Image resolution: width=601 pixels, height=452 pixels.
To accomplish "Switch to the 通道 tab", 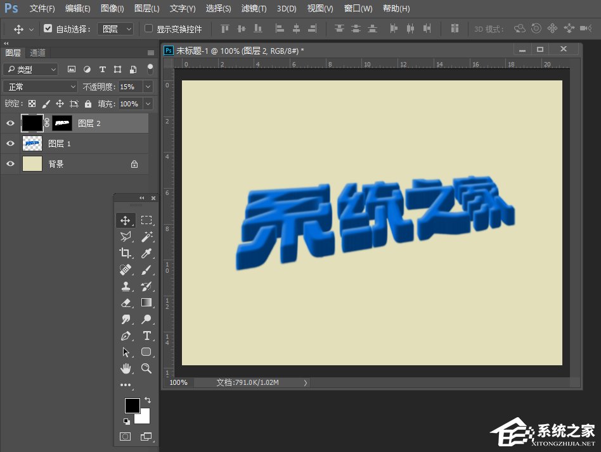I will (x=37, y=53).
